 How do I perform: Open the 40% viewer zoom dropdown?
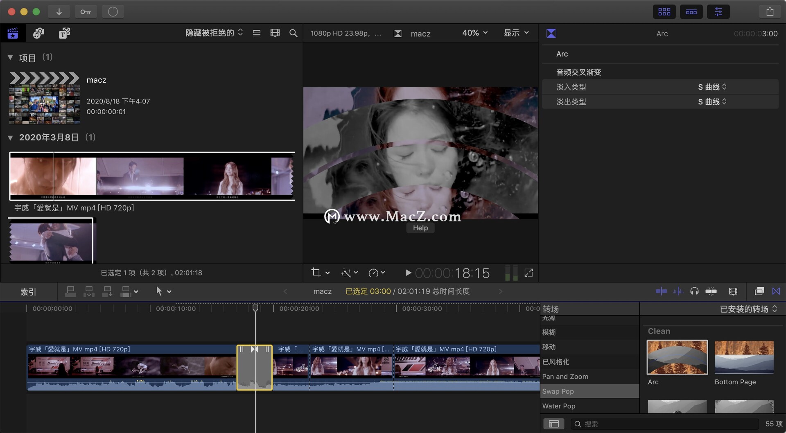(x=475, y=33)
